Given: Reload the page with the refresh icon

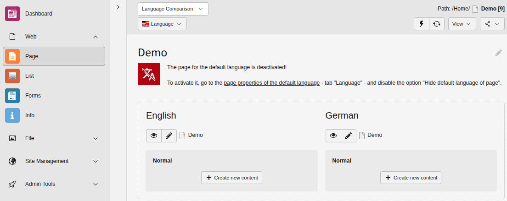Looking at the screenshot, I should click(437, 24).
